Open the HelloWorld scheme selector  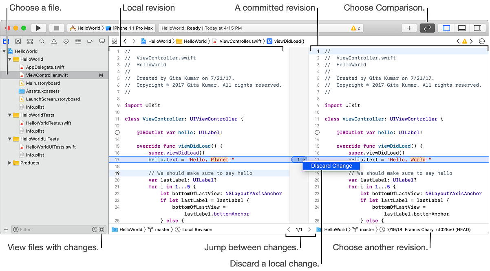pyautogui.click(x=85, y=28)
